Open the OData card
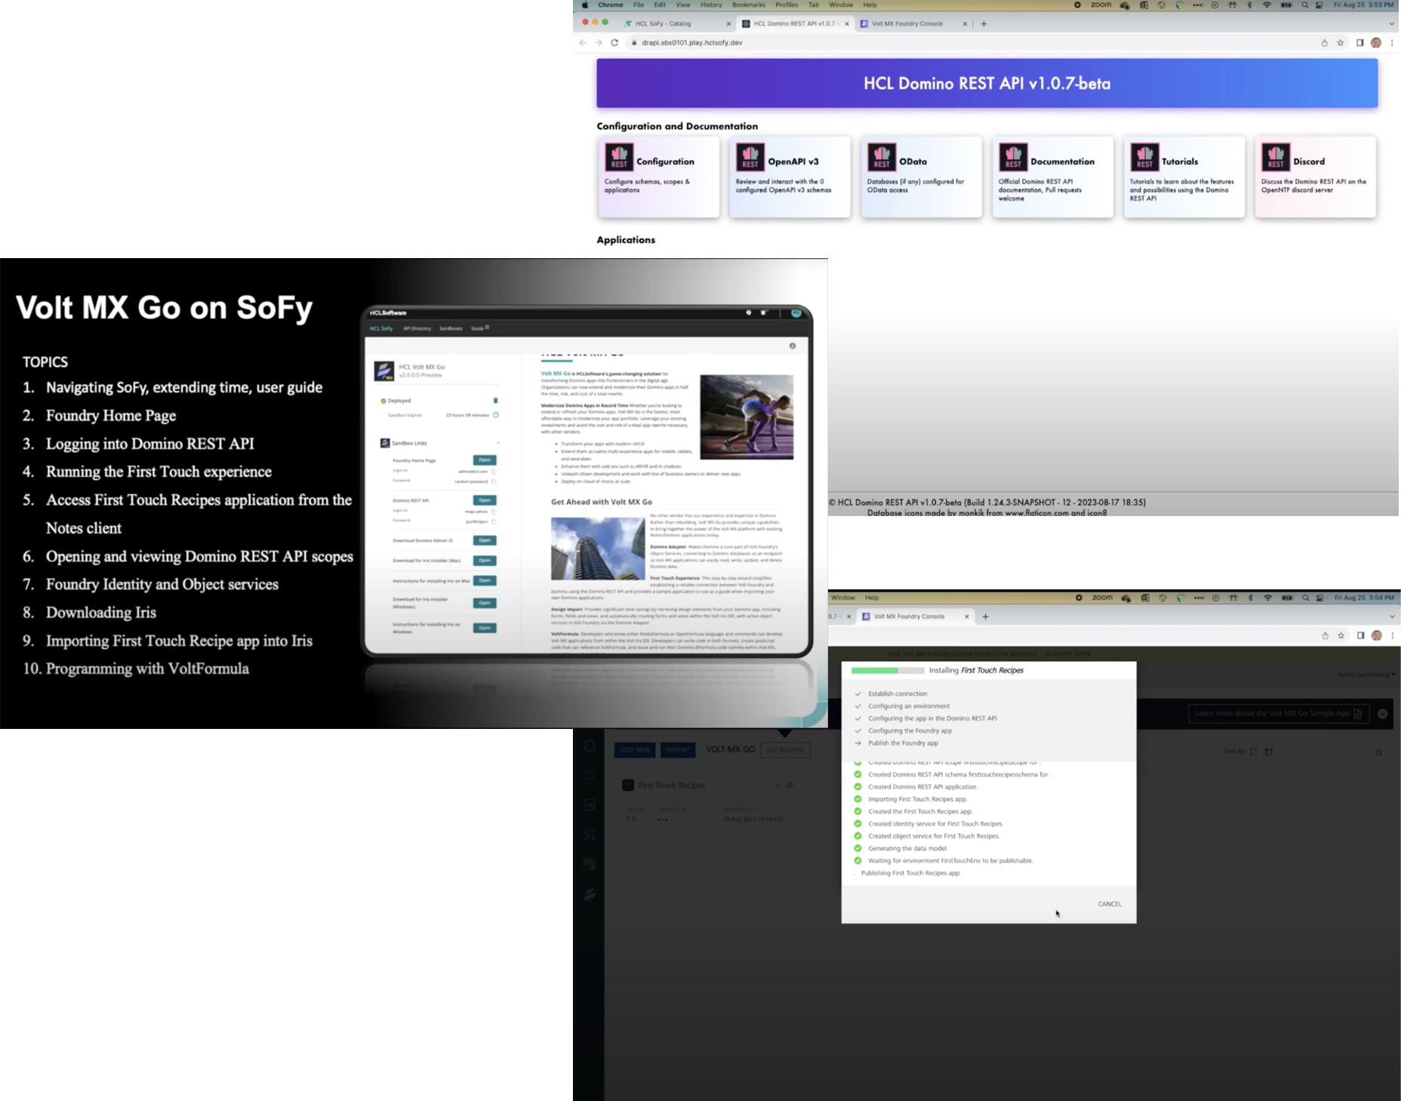This screenshot has height=1101, width=1401. (921, 177)
